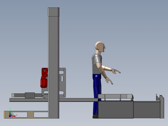Image resolution: width=168 pixels, height=126 pixels.
Task: Select the mannequin's extended upper hand
Action: (116, 71)
